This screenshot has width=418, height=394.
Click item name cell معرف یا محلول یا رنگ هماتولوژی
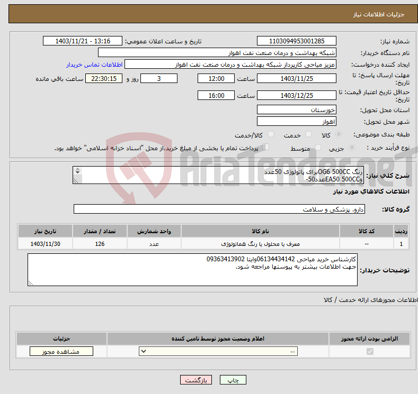260,244
